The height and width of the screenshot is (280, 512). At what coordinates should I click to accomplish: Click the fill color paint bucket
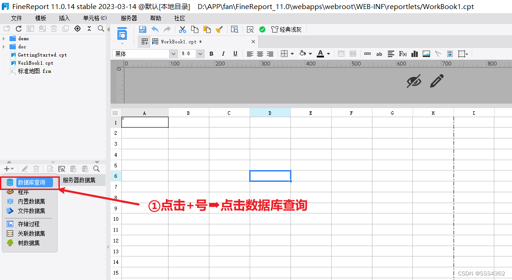click(303, 53)
